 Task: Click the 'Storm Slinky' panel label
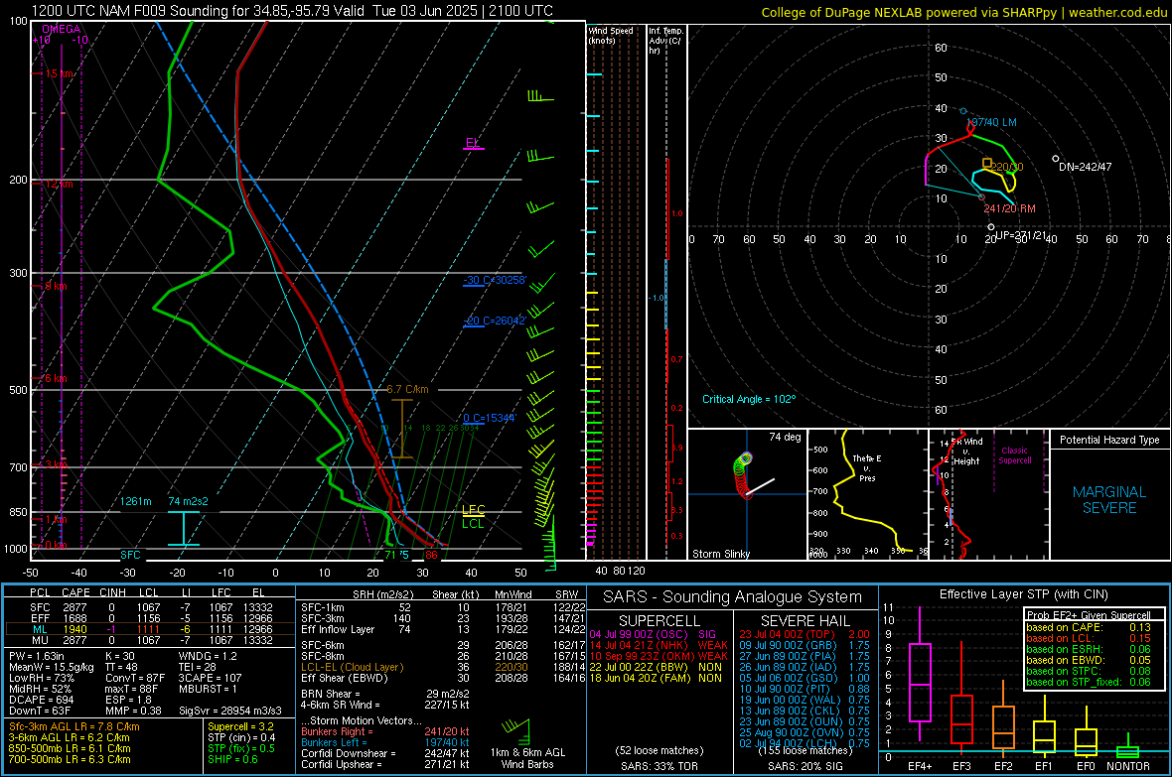(x=720, y=554)
